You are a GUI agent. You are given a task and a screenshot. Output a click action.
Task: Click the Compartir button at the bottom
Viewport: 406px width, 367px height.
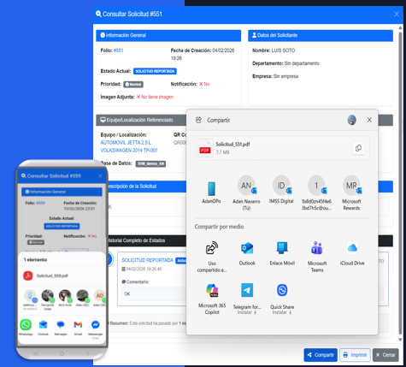[321, 355]
